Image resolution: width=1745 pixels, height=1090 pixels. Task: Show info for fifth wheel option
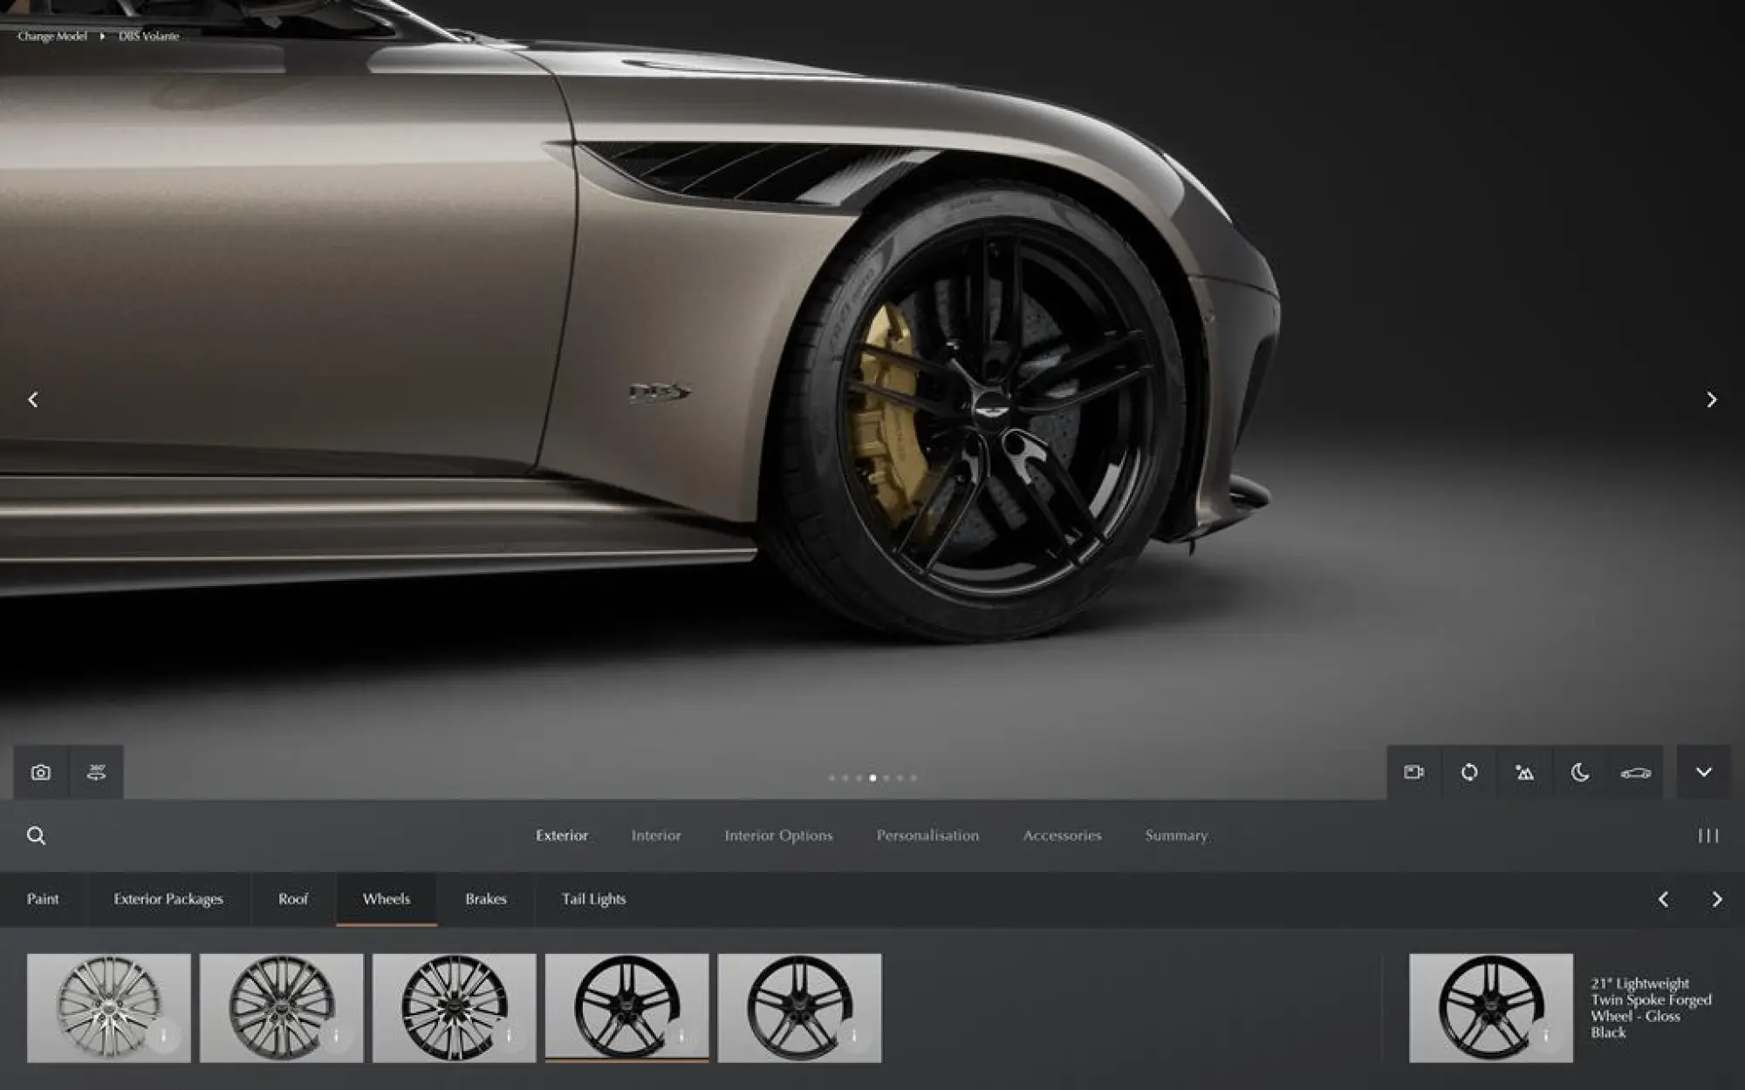point(854,1036)
